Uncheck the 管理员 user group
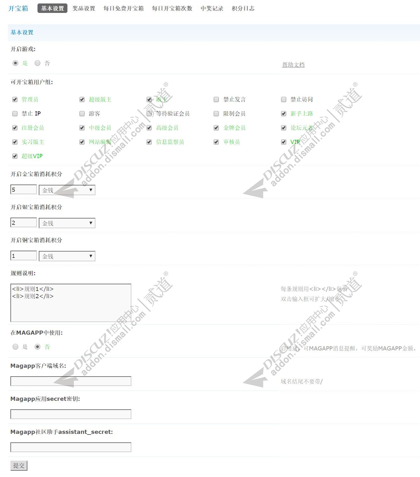Image resolution: width=420 pixels, height=477 pixels. [x=15, y=99]
